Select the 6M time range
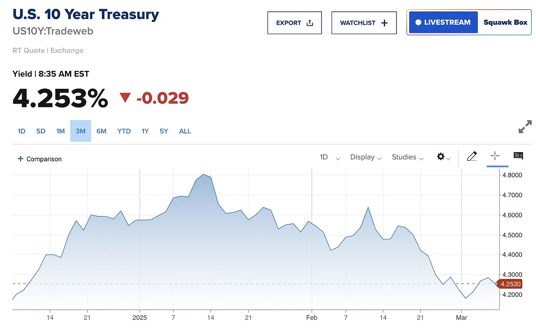The height and width of the screenshot is (335, 536). click(x=101, y=131)
